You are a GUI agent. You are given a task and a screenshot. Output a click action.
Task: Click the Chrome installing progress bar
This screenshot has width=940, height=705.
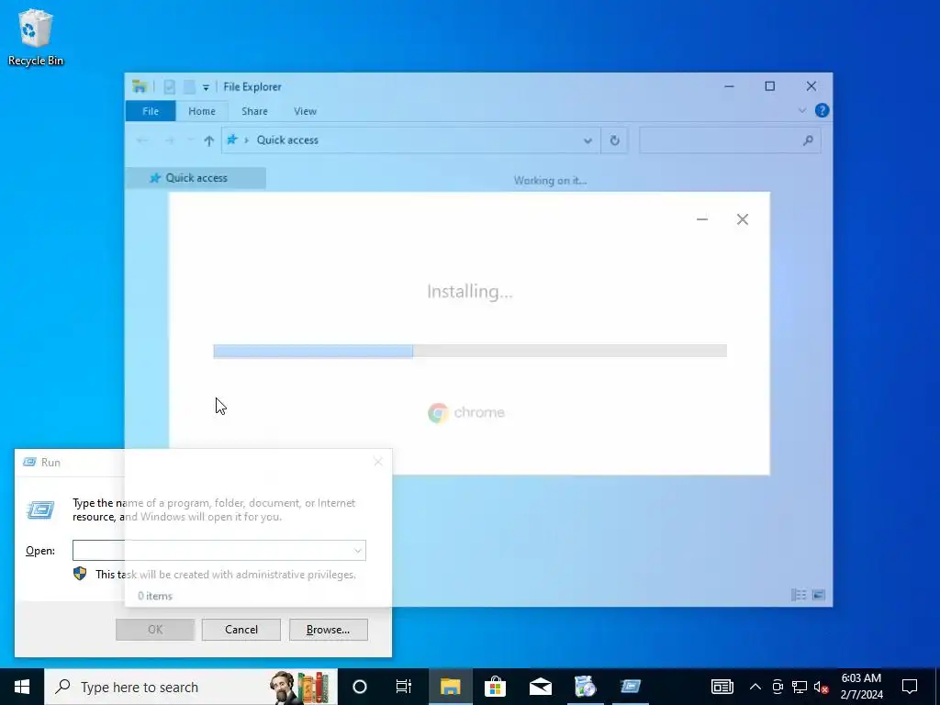[470, 351]
